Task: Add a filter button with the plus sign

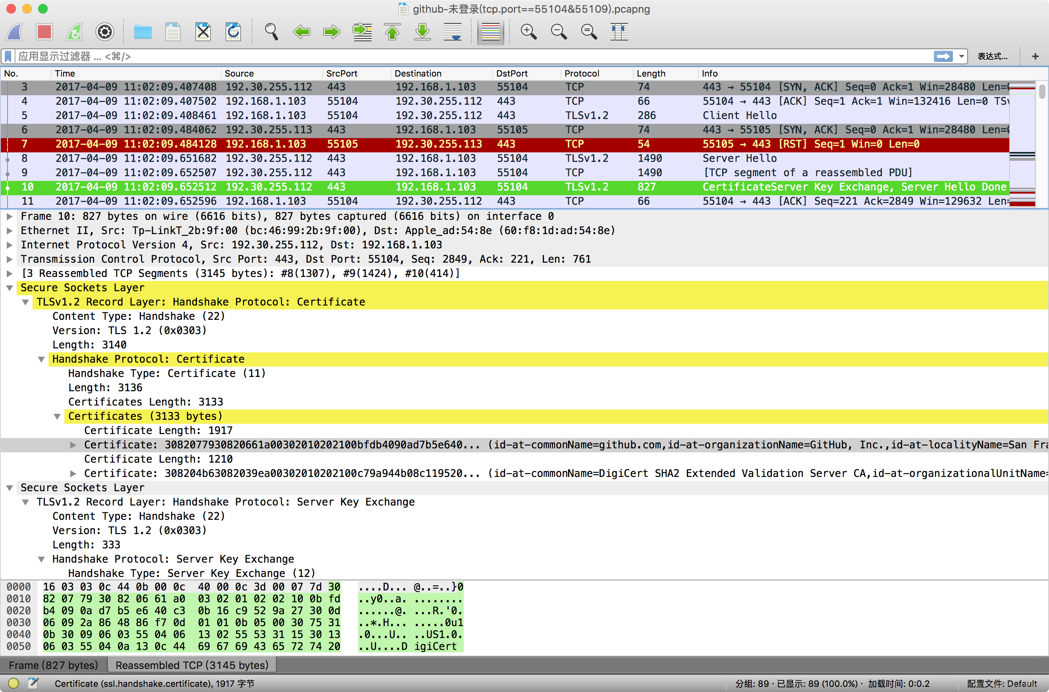Action: point(1036,56)
